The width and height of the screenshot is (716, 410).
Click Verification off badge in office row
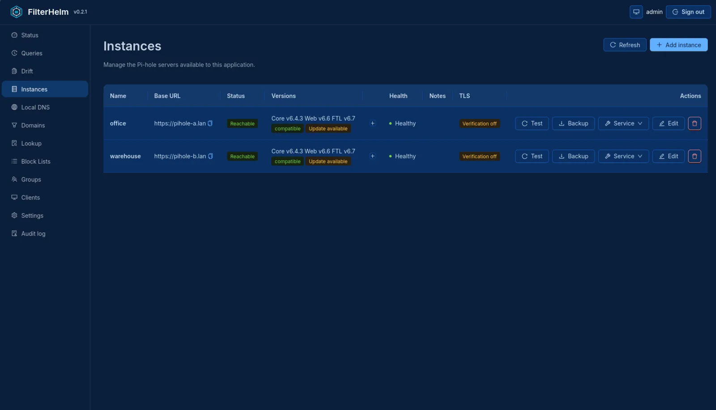[x=479, y=124]
